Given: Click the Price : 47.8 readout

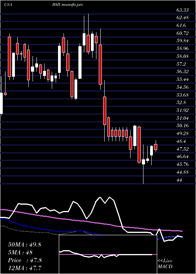Looking at the screenshot, I should point(25,260).
